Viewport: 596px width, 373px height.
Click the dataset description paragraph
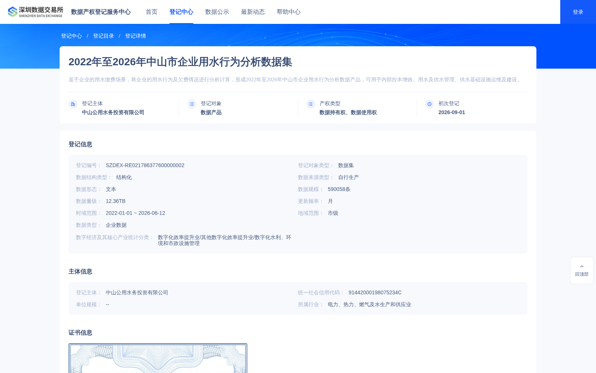click(x=295, y=79)
